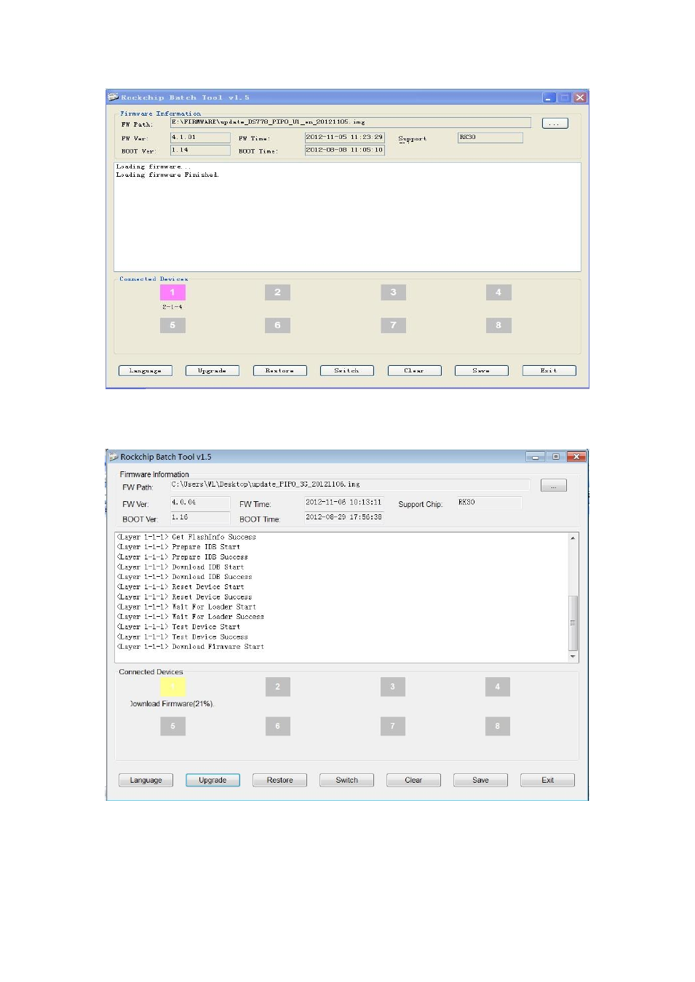Screen dimensions: 695x982
Task: Click Switch in lower window
Action: tap(346, 780)
